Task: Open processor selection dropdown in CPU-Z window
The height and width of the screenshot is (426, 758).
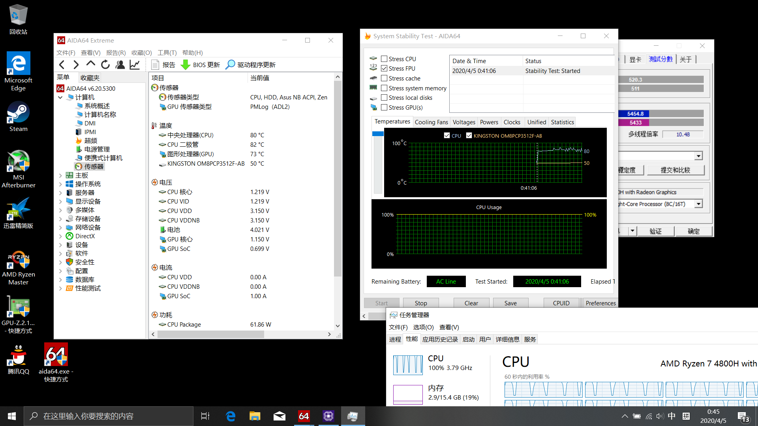Action: pyautogui.click(x=699, y=204)
